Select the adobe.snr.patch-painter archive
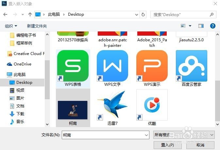The image size is (220, 150). [112, 39]
